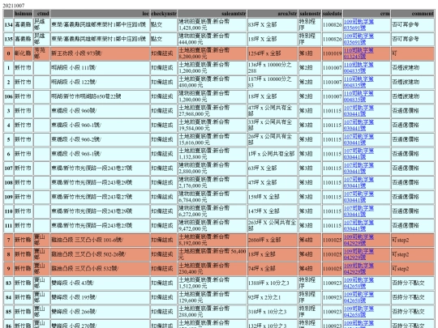This screenshot has width=438, height=328.
Task: Open the crm link in row 106
Action: [x=359, y=96]
